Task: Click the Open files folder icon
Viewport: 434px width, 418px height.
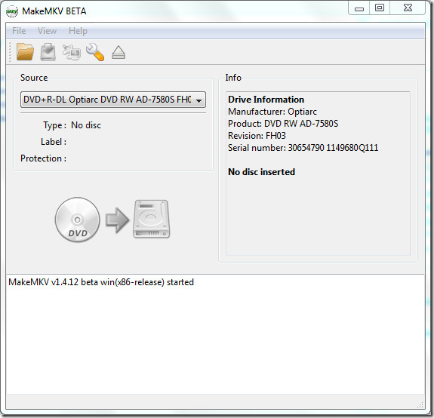Action: pyautogui.click(x=25, y=52)
